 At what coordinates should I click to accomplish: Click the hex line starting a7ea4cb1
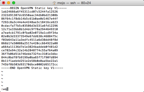click(30, 33)
